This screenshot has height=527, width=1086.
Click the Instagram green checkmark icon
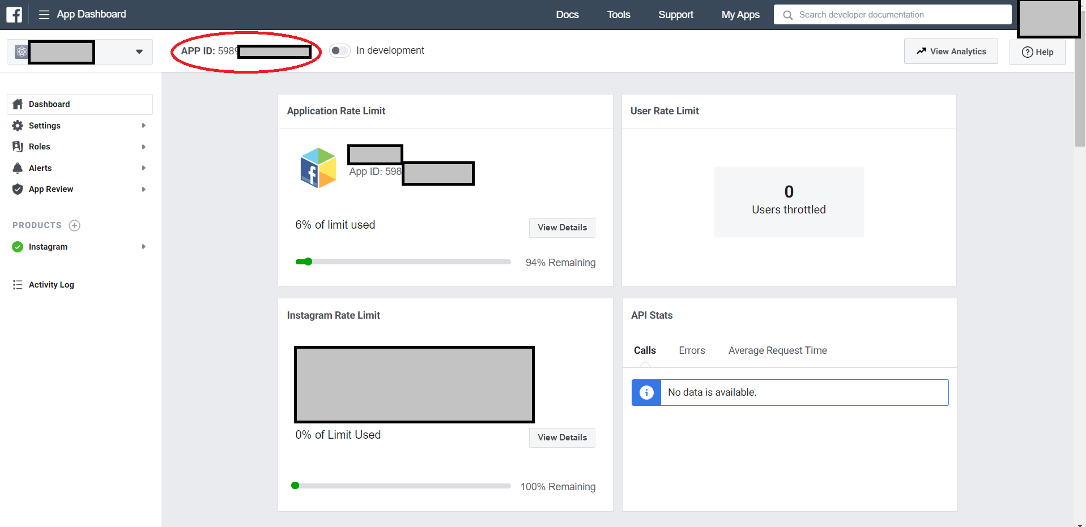click(x=18, y=247)
